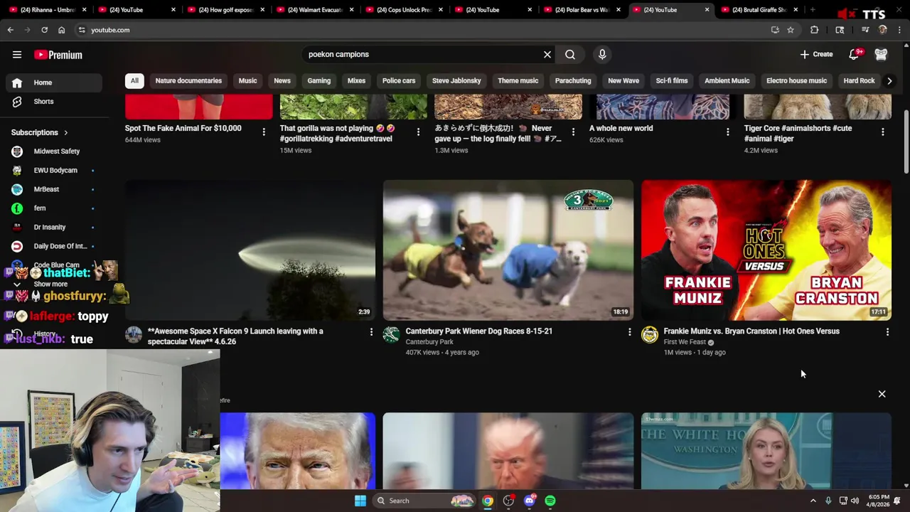Click Canterbury Park channel avatar

(392, 335)
